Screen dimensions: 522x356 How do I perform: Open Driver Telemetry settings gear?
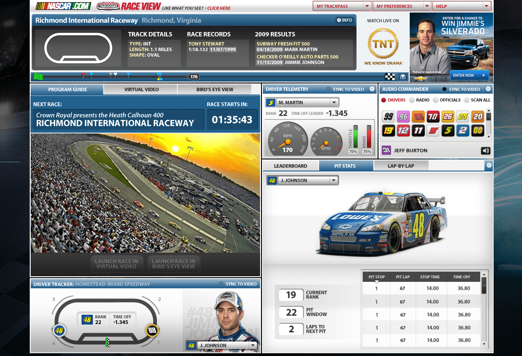pyautogui.click(x=372, y=89)
